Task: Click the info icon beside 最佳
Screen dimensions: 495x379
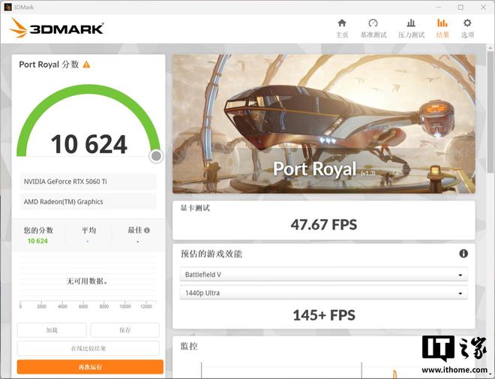Action: pyautogui.click(x=147, y=230)
